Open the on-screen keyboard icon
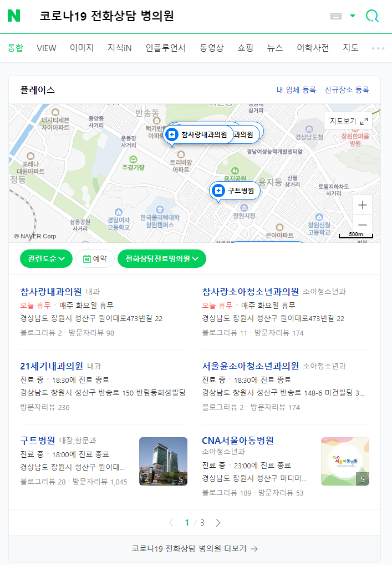 pos(336,16)
